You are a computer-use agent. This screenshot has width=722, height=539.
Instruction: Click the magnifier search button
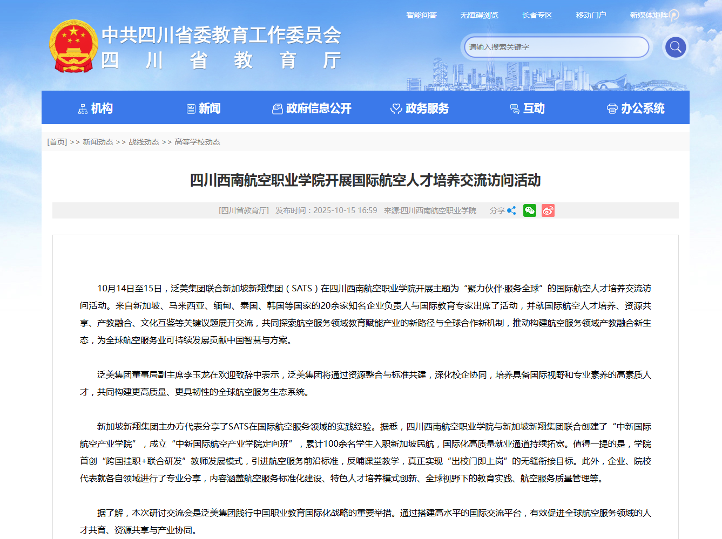[x=675, y=47]
